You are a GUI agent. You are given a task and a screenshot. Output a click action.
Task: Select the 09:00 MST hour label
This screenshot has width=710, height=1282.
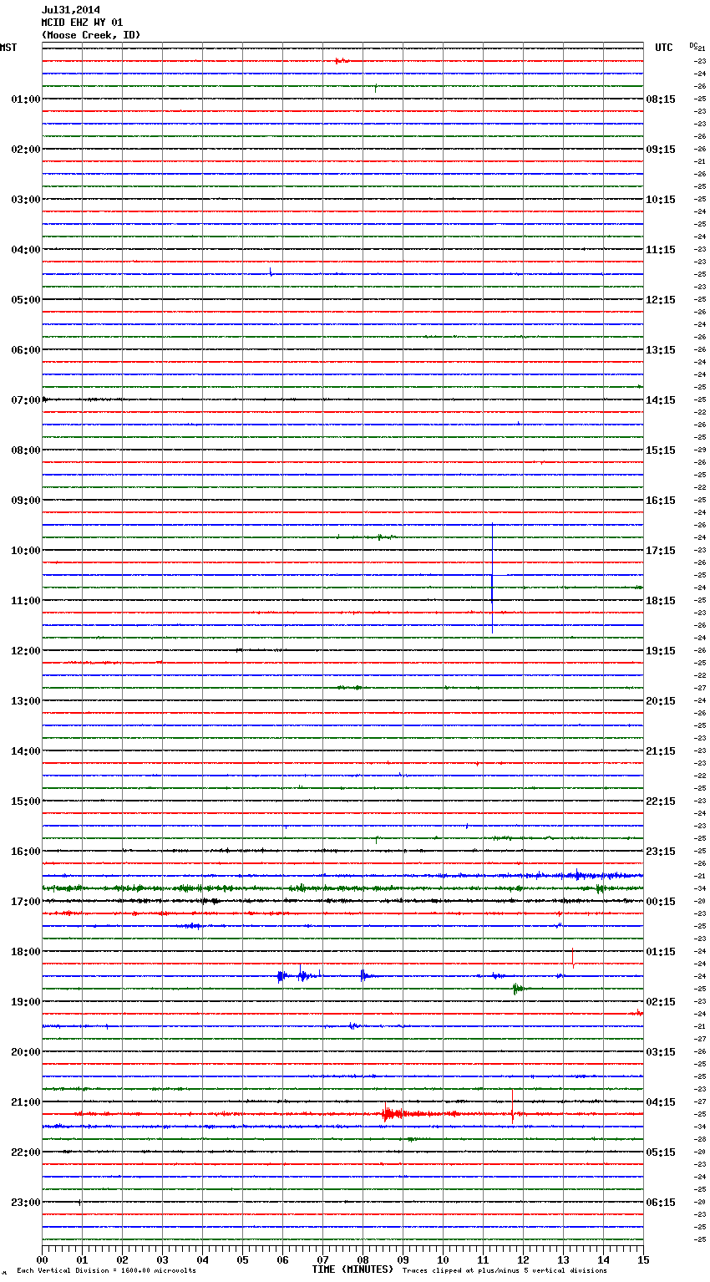point(26,501)
